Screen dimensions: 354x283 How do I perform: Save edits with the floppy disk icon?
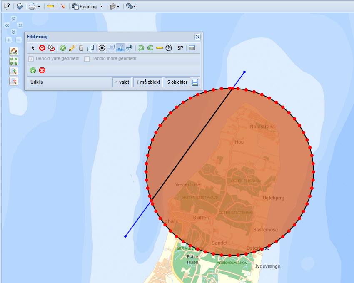click(x=195, y=82)
